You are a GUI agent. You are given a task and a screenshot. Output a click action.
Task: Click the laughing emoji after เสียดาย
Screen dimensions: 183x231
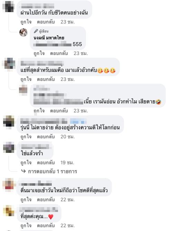[x=158, y=102]
